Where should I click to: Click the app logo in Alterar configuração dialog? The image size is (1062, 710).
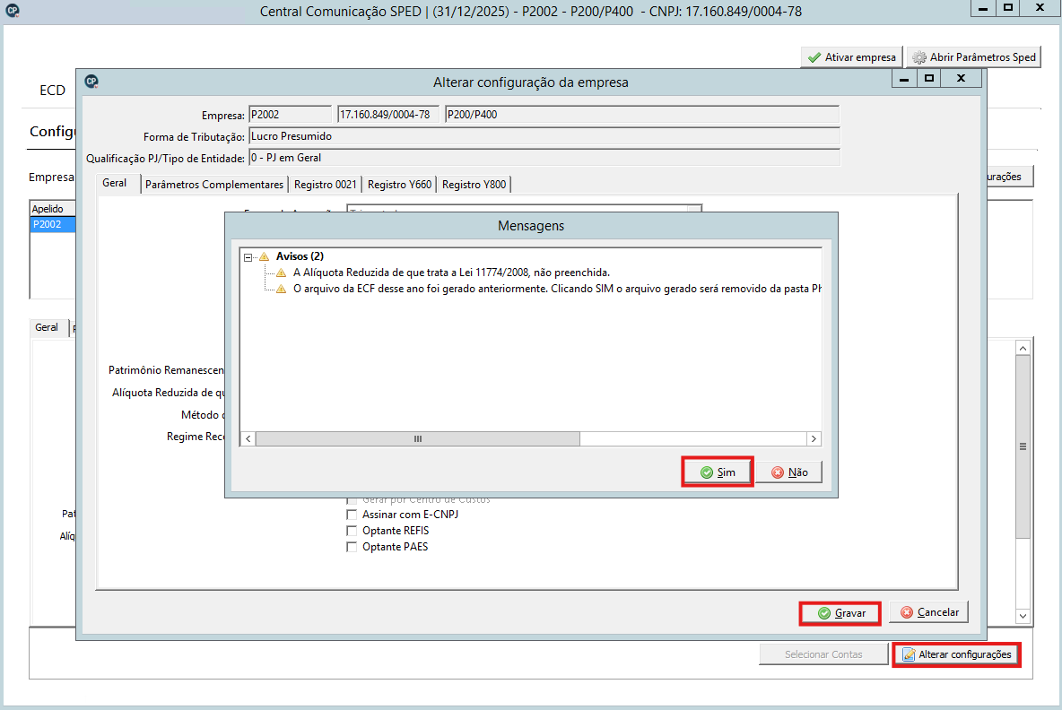pyautogui.click(x=91, y=82)
